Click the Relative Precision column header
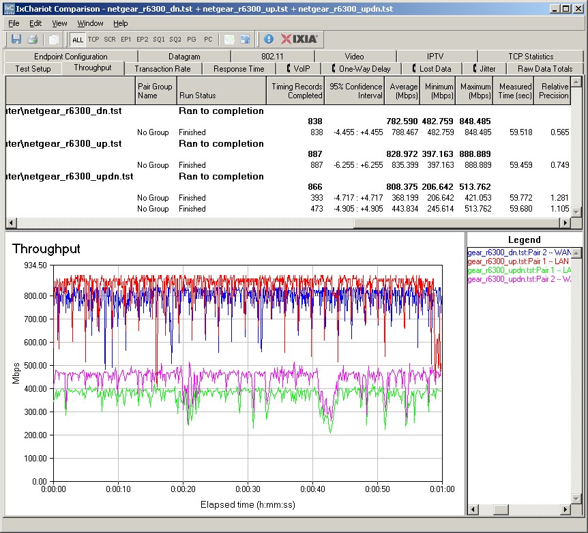Screen dimensions: 588x533 (553, 91)
